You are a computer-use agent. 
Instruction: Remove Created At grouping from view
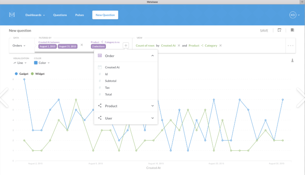pos(179,46)
